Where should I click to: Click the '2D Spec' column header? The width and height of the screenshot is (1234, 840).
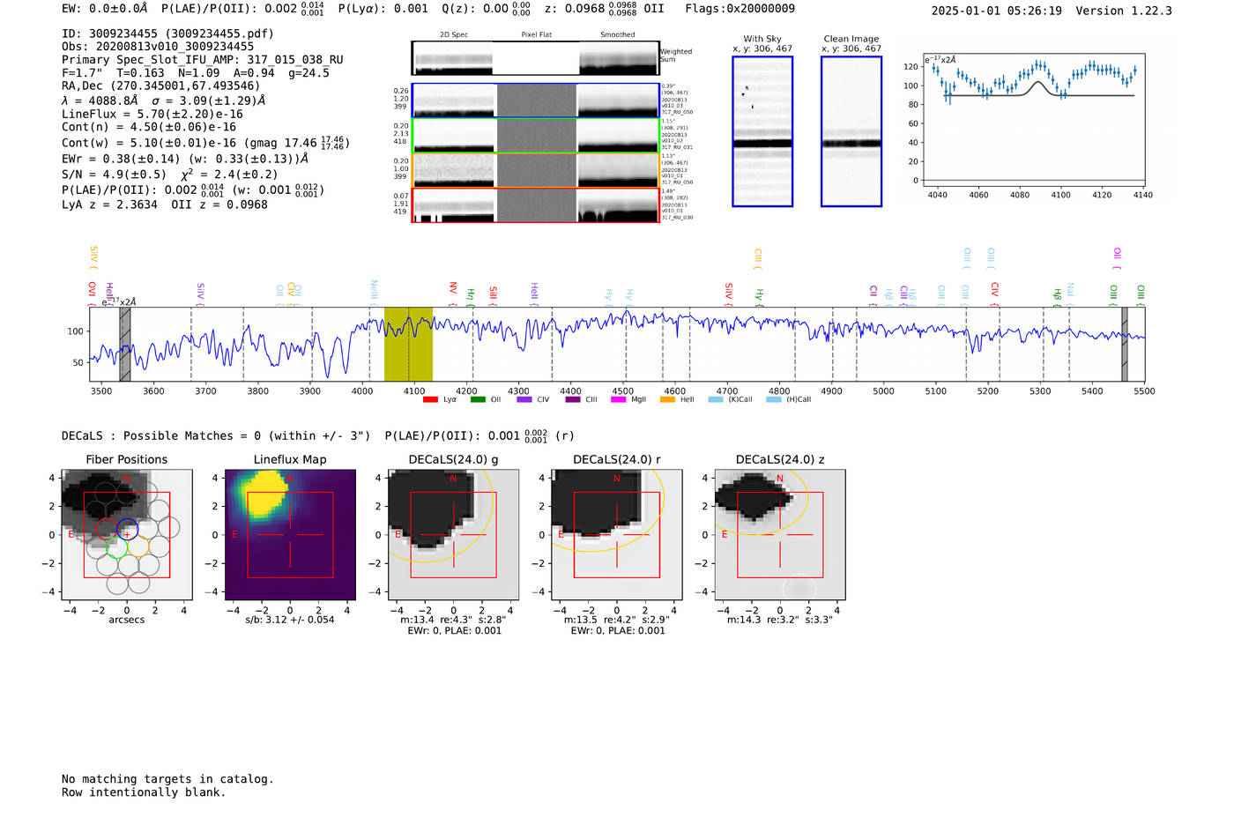point(454,35)
